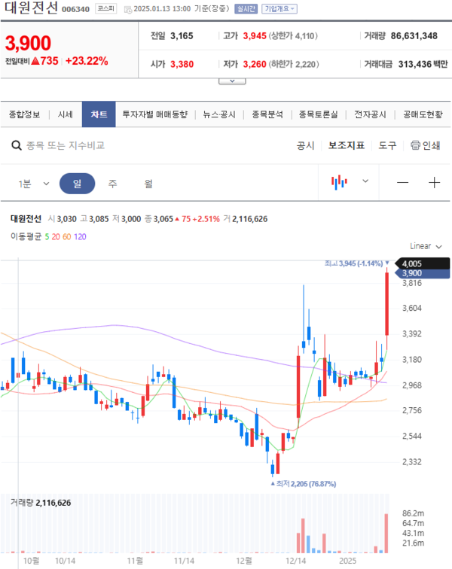The image size is (452, 569).
Task: Click the 거래량 2,116,626 volume panel label
Action: (41, 503)
